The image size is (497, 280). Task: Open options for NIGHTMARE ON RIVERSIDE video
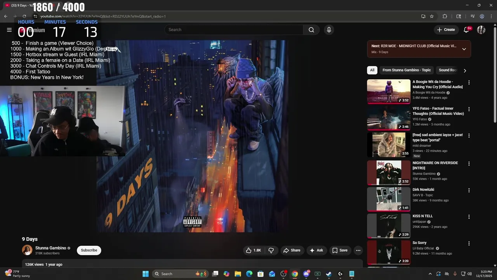[x=469, y=164]
